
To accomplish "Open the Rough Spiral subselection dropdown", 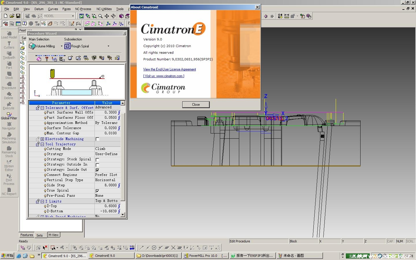I will (x=108, y=46).
